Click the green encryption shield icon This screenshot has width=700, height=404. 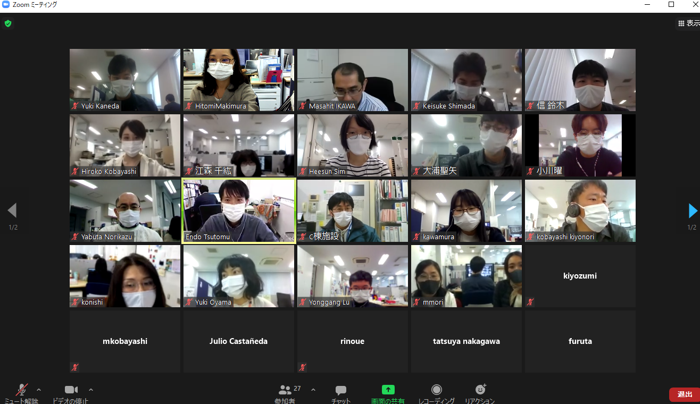(7, 23)
